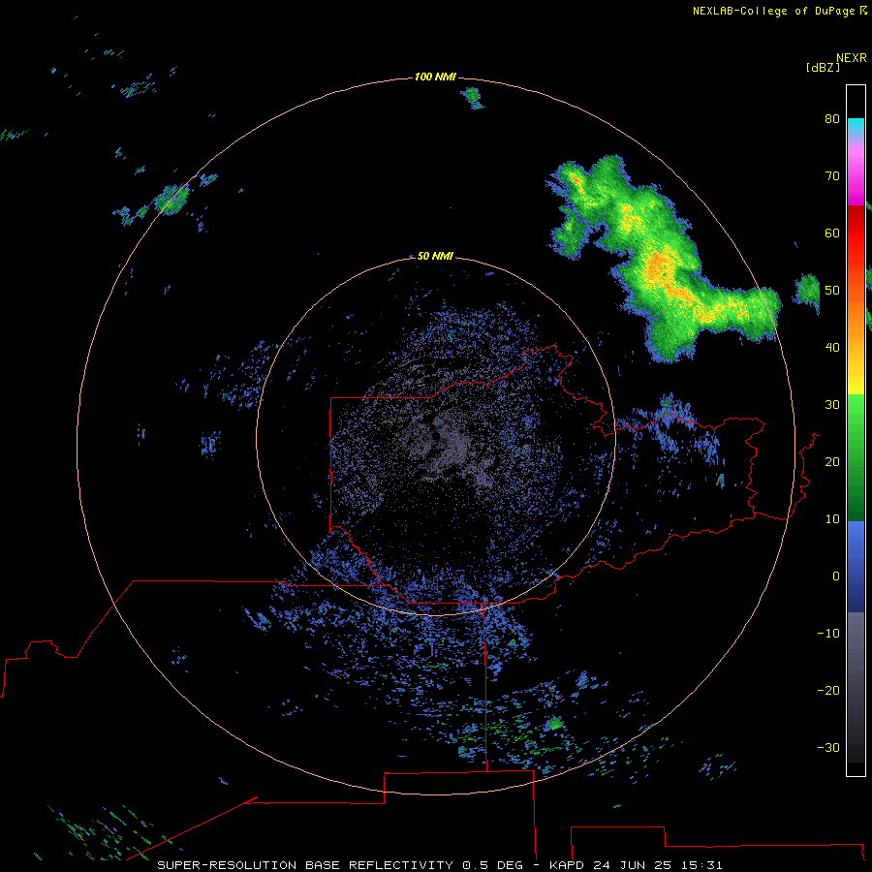Click the cyan top of the color bar
Image resolution: width=872 pixels, height=872 pixels.
coord(856,128)
